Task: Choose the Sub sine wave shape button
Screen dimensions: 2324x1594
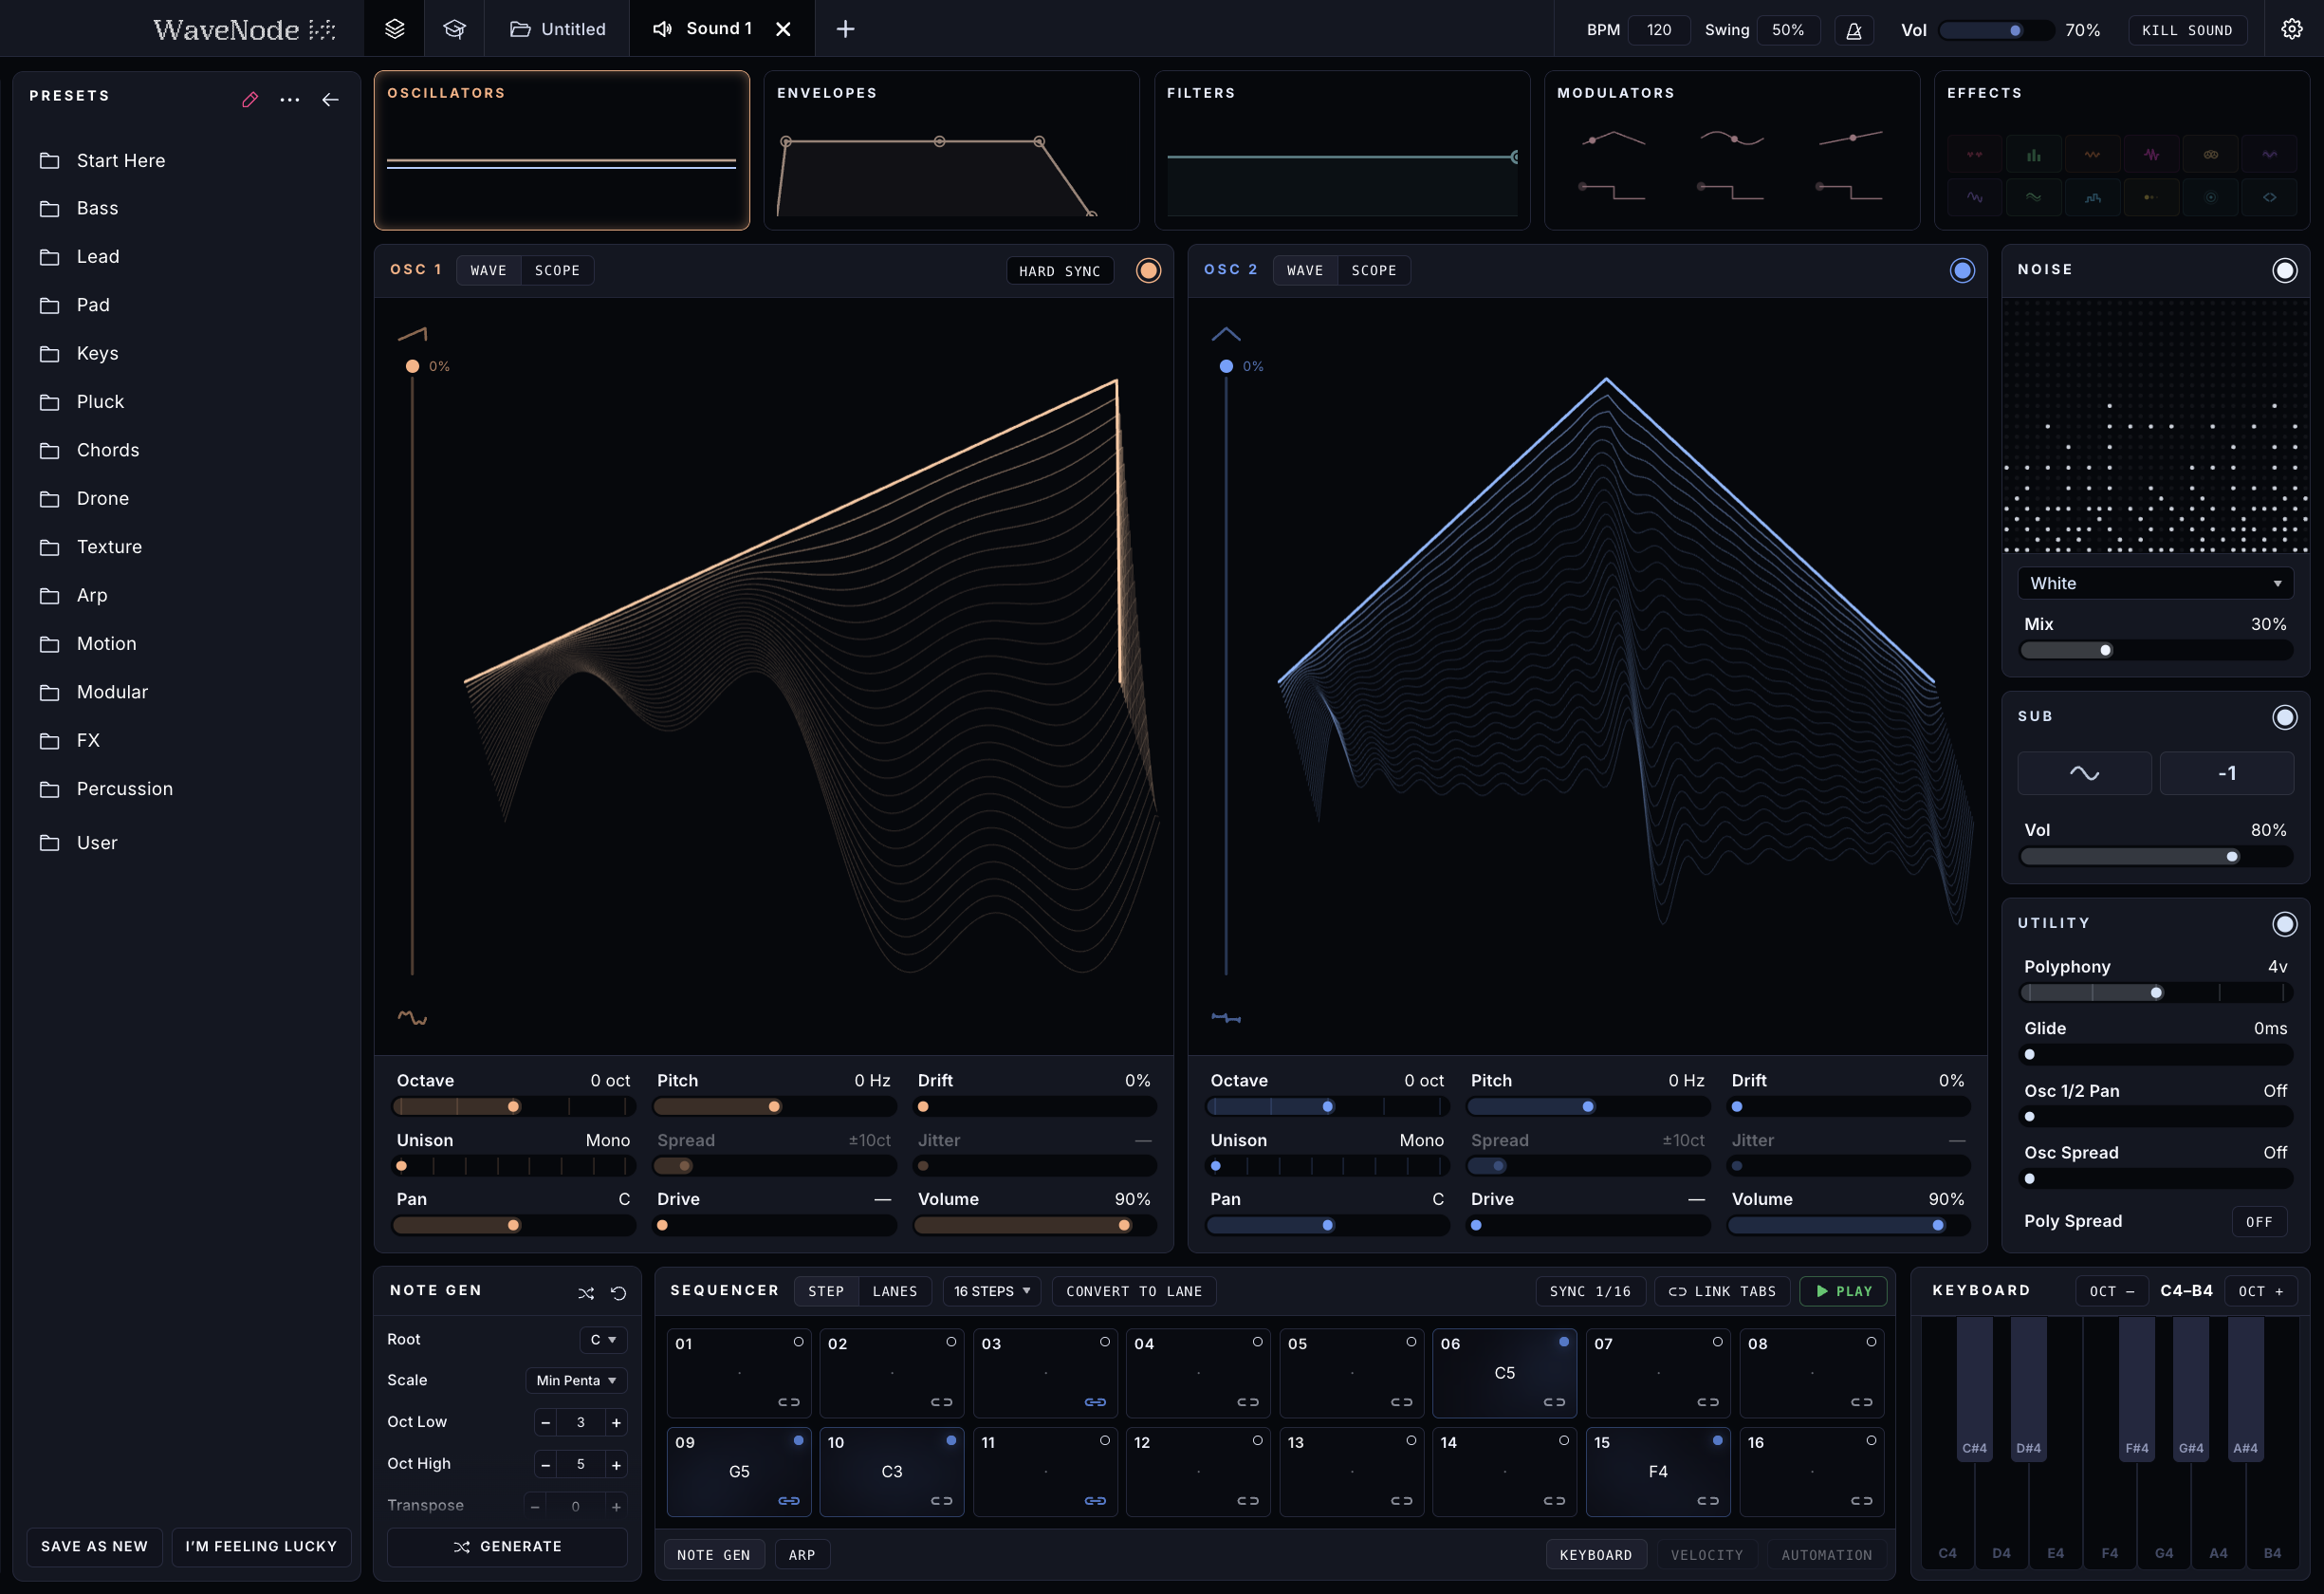Action: click(x=2084, y=773)
